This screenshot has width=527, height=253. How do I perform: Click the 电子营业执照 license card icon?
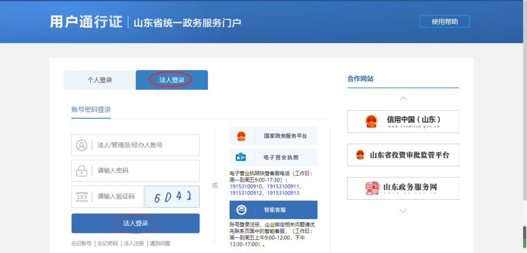[x=241, y=157]
